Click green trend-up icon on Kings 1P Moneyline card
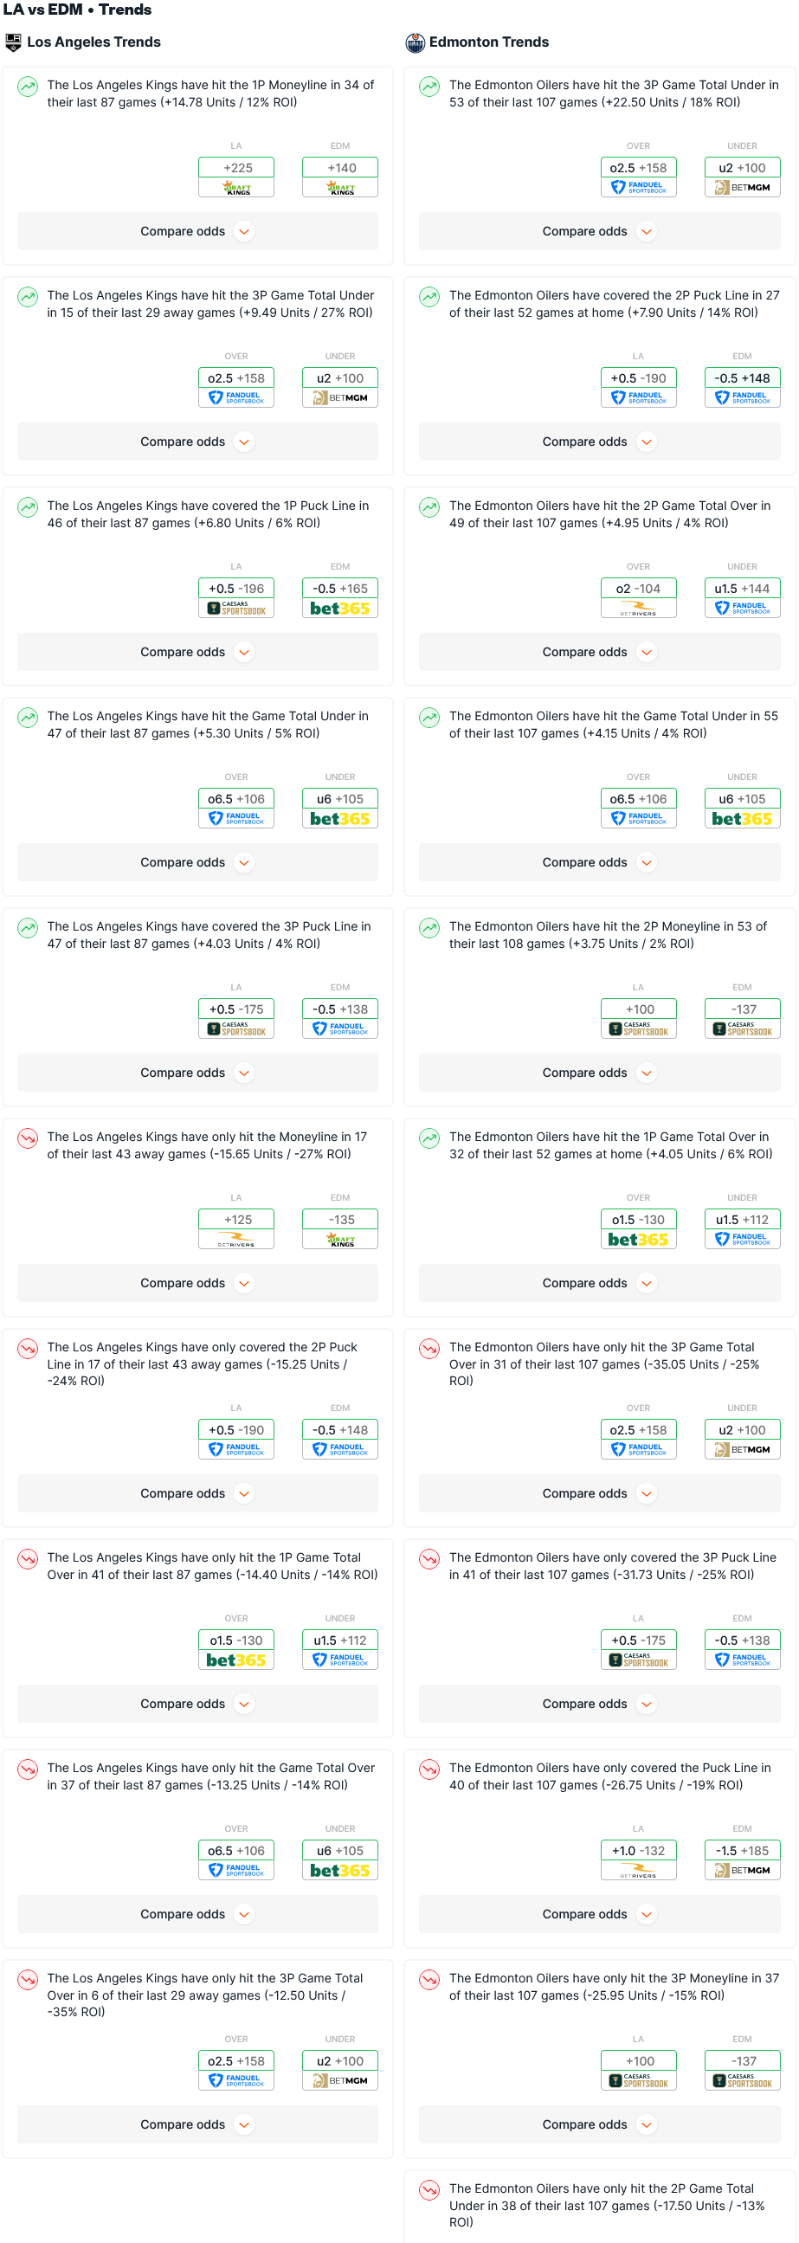Image resolution: width=799 pixels, height=2243 pixels. click(28, 87)
